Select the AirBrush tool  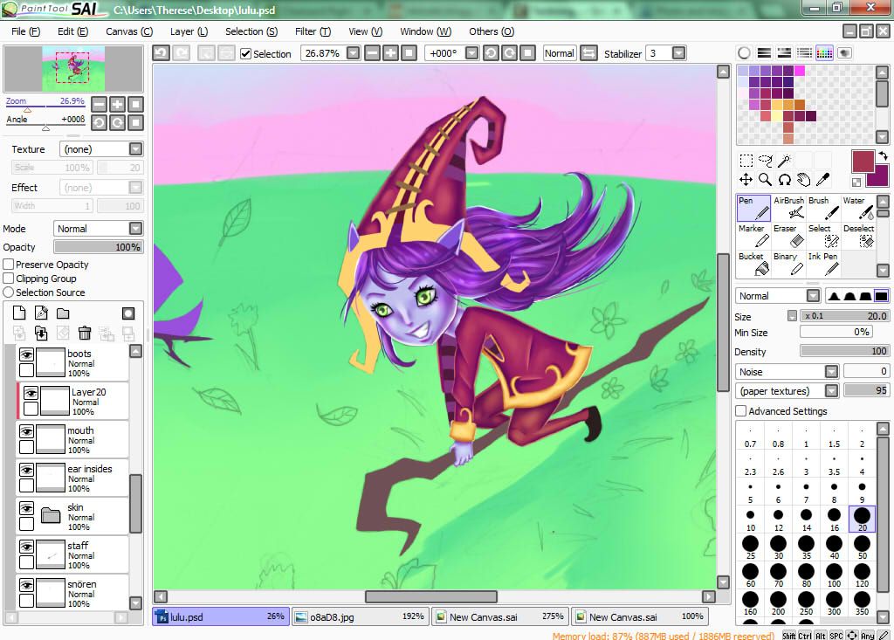789,208
